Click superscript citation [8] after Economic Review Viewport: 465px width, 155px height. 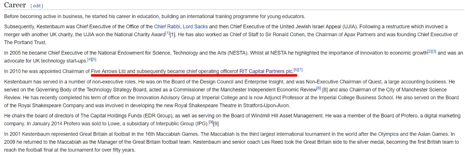tap(319, 88)
